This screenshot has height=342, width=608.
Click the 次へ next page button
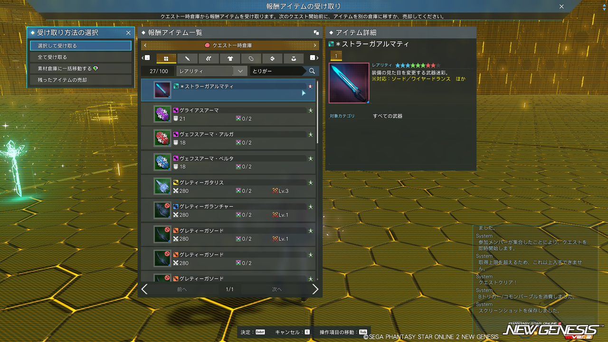(277, 289)
